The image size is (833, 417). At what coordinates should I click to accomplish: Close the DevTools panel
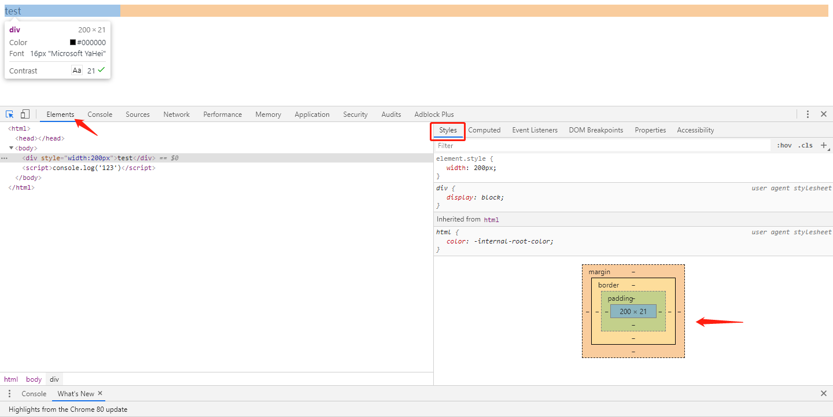pyautogui.click(x=824, y=114)
